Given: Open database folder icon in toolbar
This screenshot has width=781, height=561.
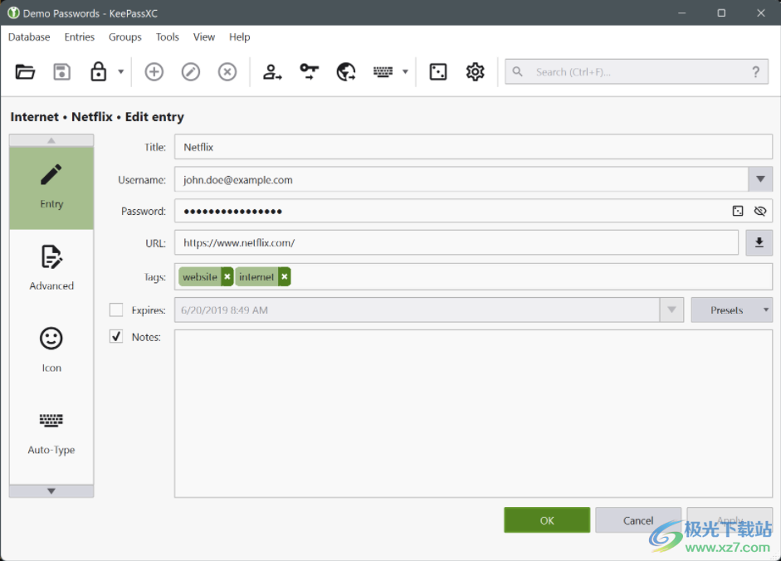Looking at the screenshot, I should (x=25, y=71).
